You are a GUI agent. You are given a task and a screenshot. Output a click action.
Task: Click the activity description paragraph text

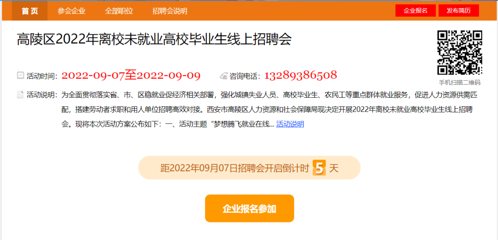[x=267, y=109]
